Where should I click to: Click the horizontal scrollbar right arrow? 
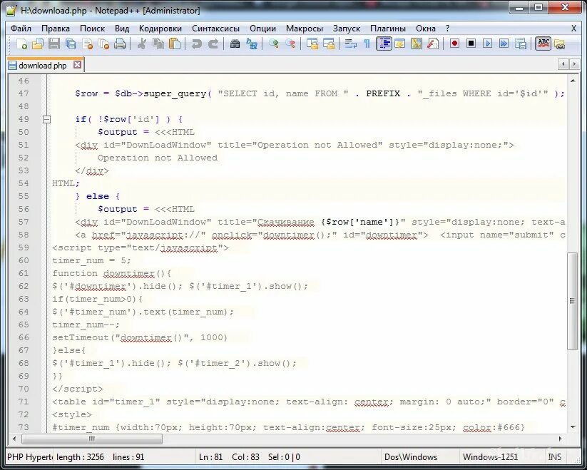pyautogui.click(x=561, y=439)
